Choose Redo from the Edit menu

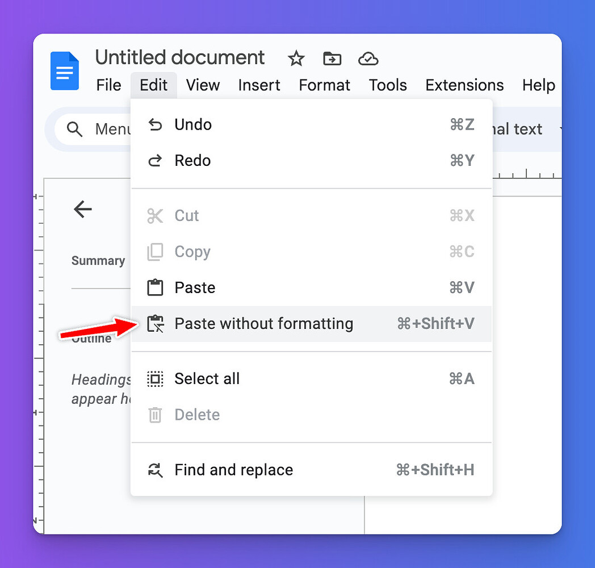click(192, 161)
